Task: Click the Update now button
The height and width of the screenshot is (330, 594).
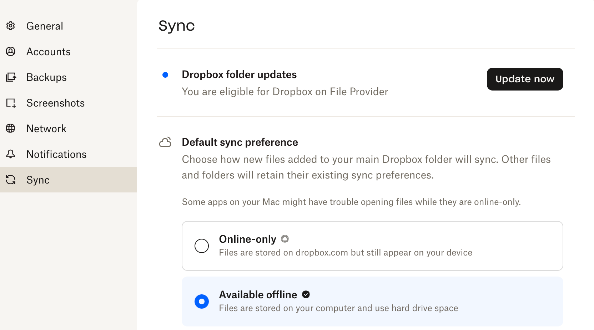Action: click(525, 79)
